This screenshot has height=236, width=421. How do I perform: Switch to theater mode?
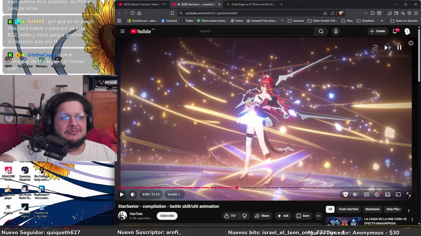[x=387, y=194]
